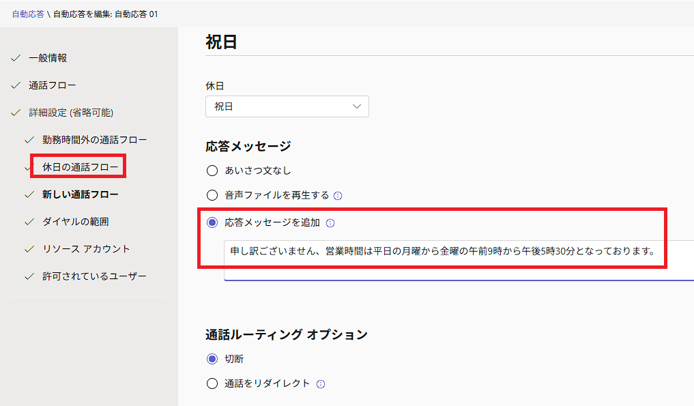
Task: Go to 通話フロー step
Action: click(x=53, y=85)
